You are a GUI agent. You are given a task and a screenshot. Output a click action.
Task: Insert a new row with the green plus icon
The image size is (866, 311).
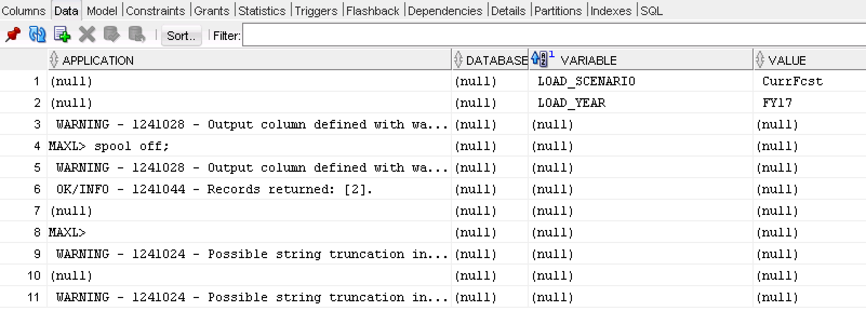pyautogui.click(x=62, y=35)
